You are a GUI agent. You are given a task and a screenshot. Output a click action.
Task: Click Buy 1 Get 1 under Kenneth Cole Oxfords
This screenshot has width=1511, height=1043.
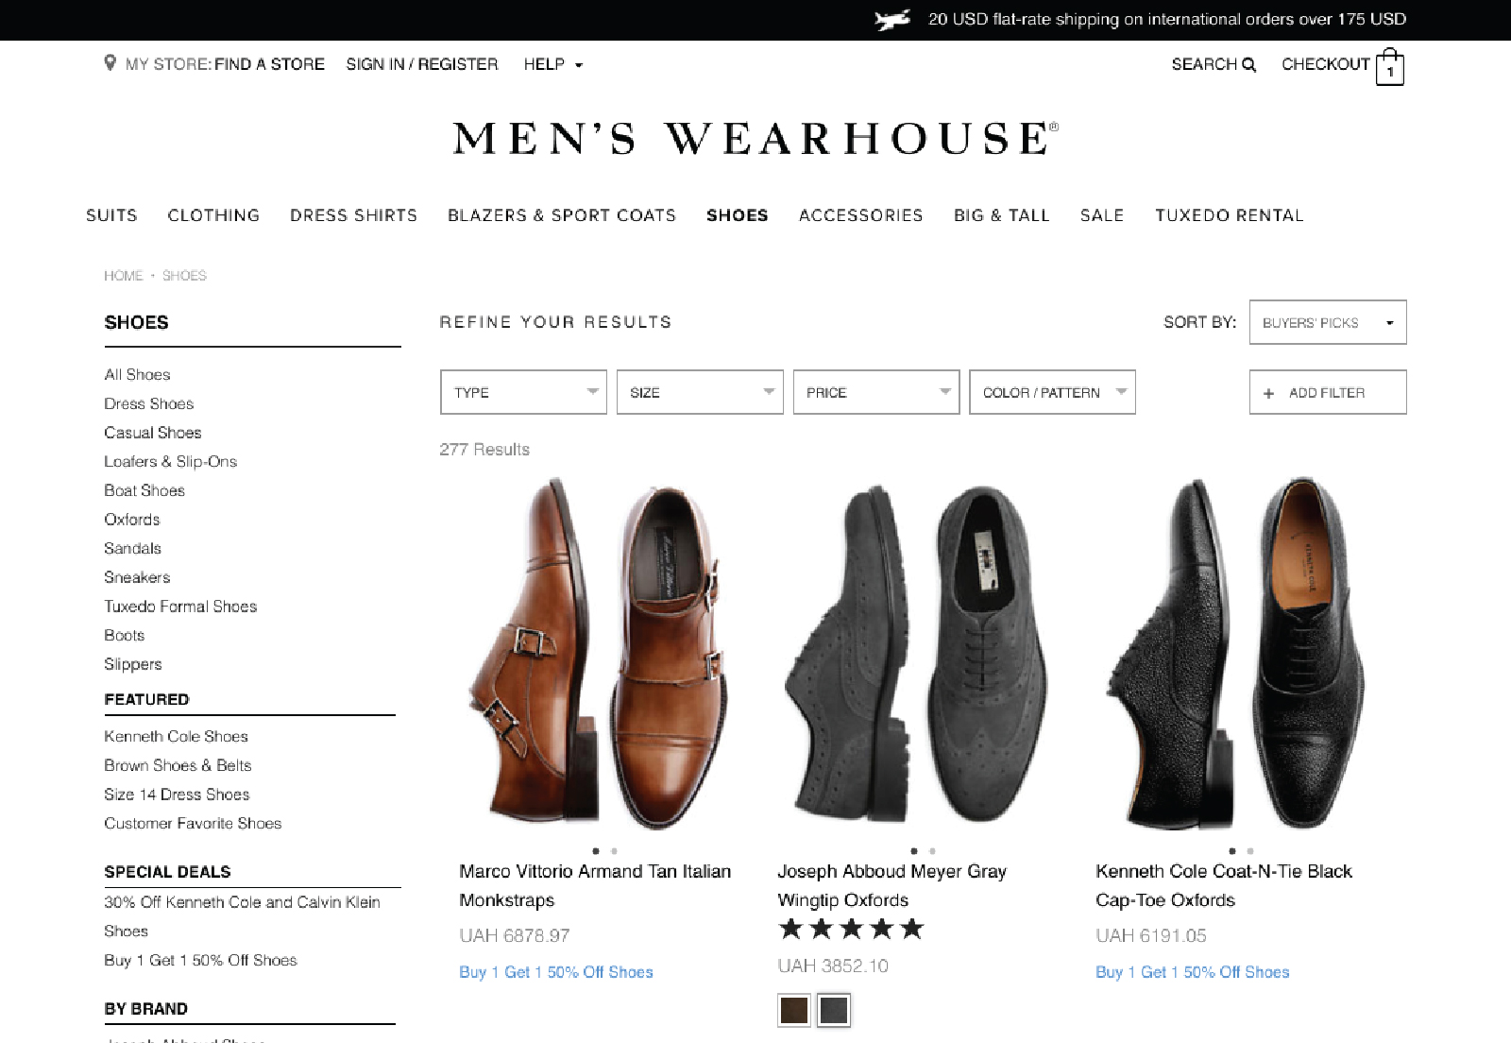(x=1193, y=972)
